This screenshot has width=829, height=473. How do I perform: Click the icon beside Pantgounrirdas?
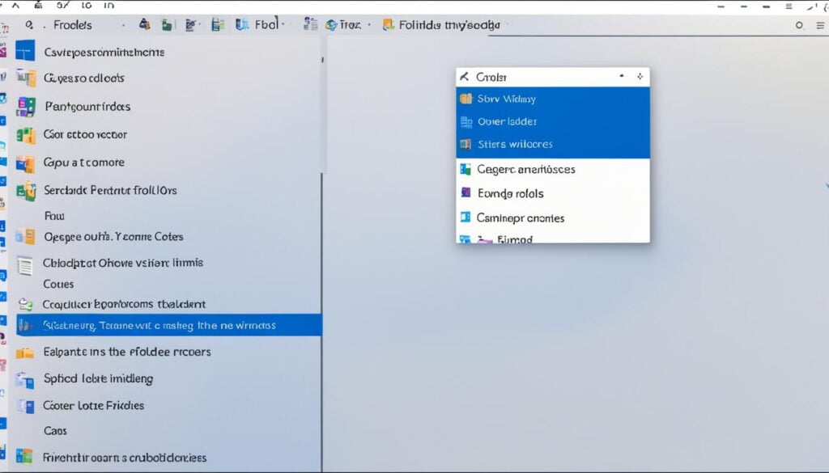(26, 107)
